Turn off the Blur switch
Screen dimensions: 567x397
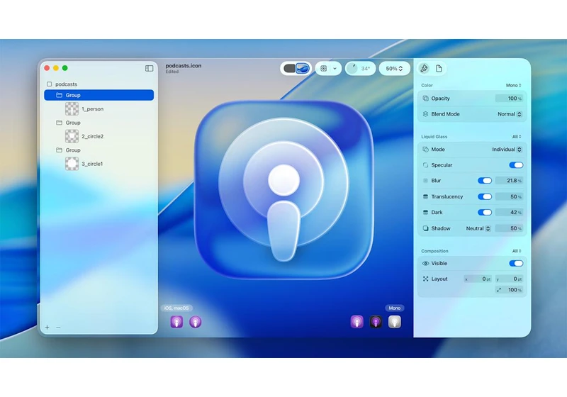tap(485, 180)
